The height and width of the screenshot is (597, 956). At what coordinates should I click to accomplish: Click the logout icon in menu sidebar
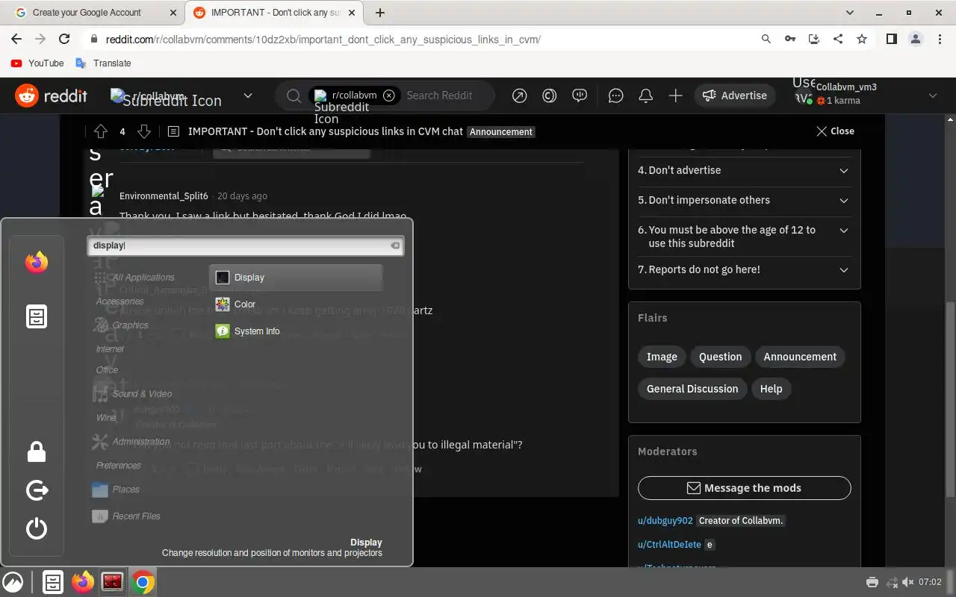(37, 490)
